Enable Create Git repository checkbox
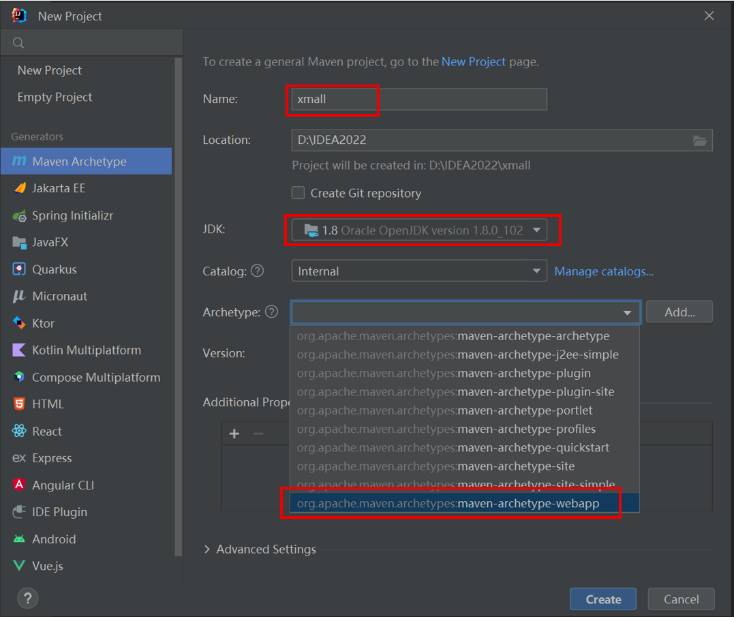Image resolution: width=734 pixels, height=617 pixels. click(299, 193)
